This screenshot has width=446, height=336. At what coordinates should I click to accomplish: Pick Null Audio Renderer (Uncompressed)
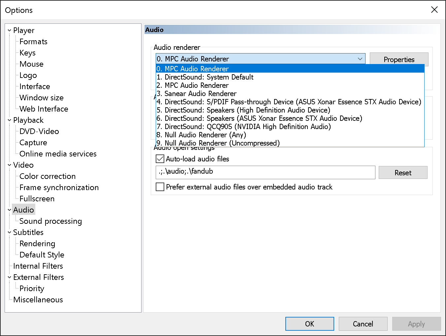pyautogui.click(x=290, y=143)
